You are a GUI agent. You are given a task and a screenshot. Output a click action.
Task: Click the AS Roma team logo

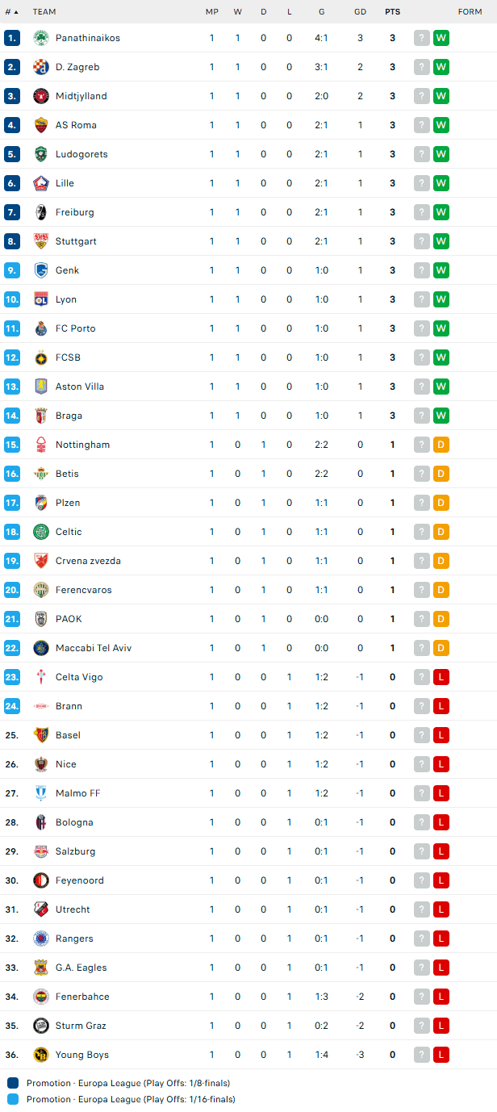[41, 125]
